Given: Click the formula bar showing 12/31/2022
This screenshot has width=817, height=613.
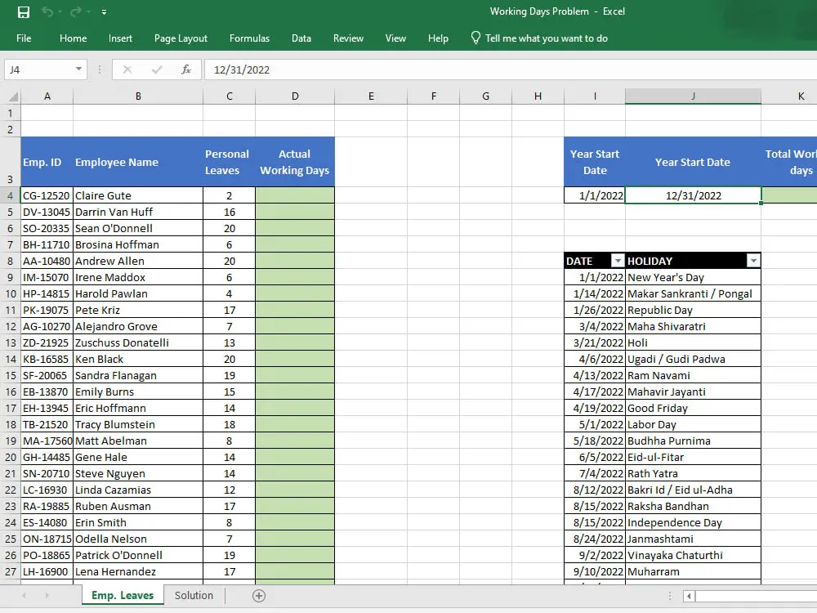Looking at the screenshot, I should [286, 69].
